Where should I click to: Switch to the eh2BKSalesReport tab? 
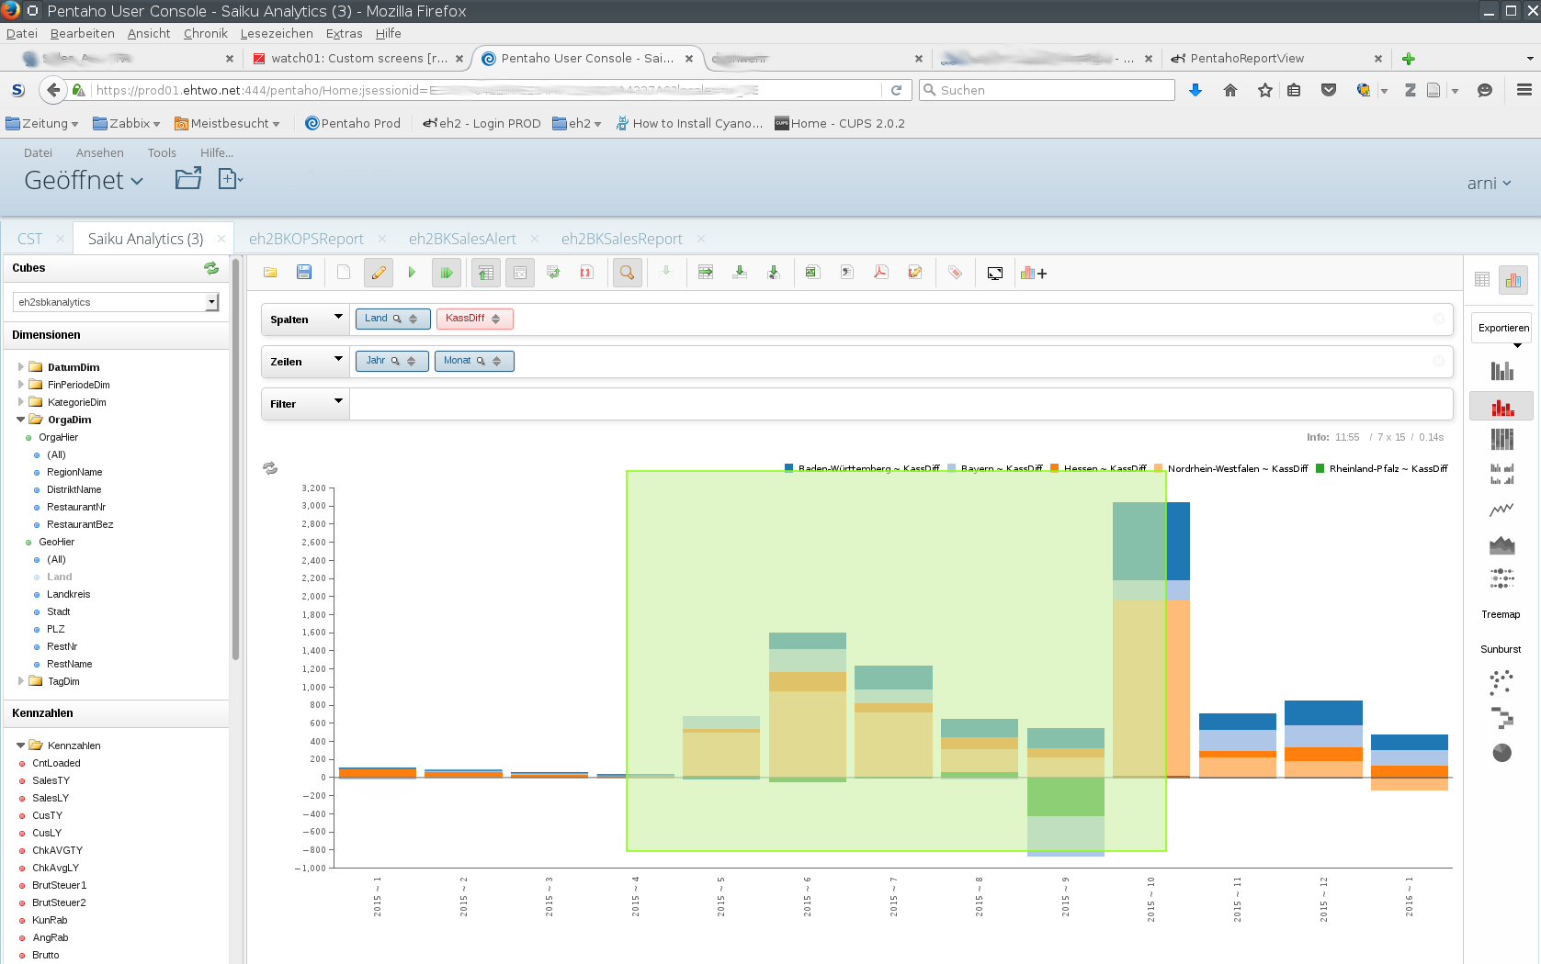click(x=621, y=239)
